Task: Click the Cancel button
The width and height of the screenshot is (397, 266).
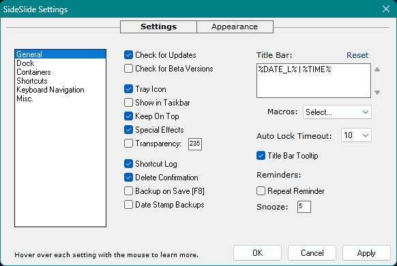Action: [312, 252]
